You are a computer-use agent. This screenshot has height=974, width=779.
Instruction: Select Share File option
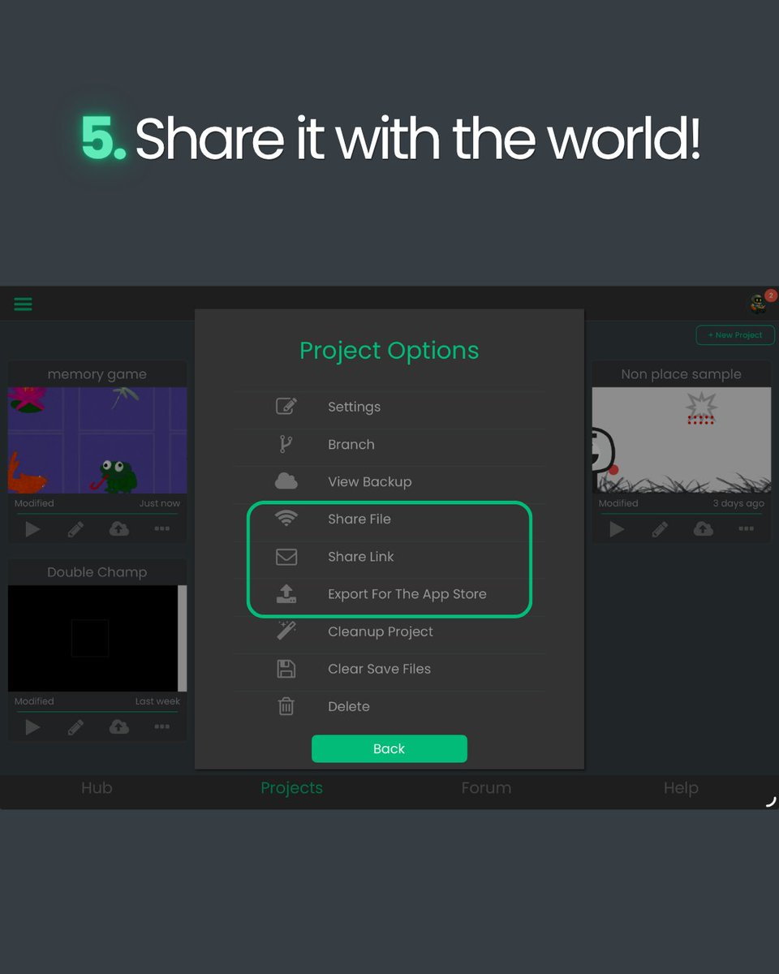(x=389, y=519)
